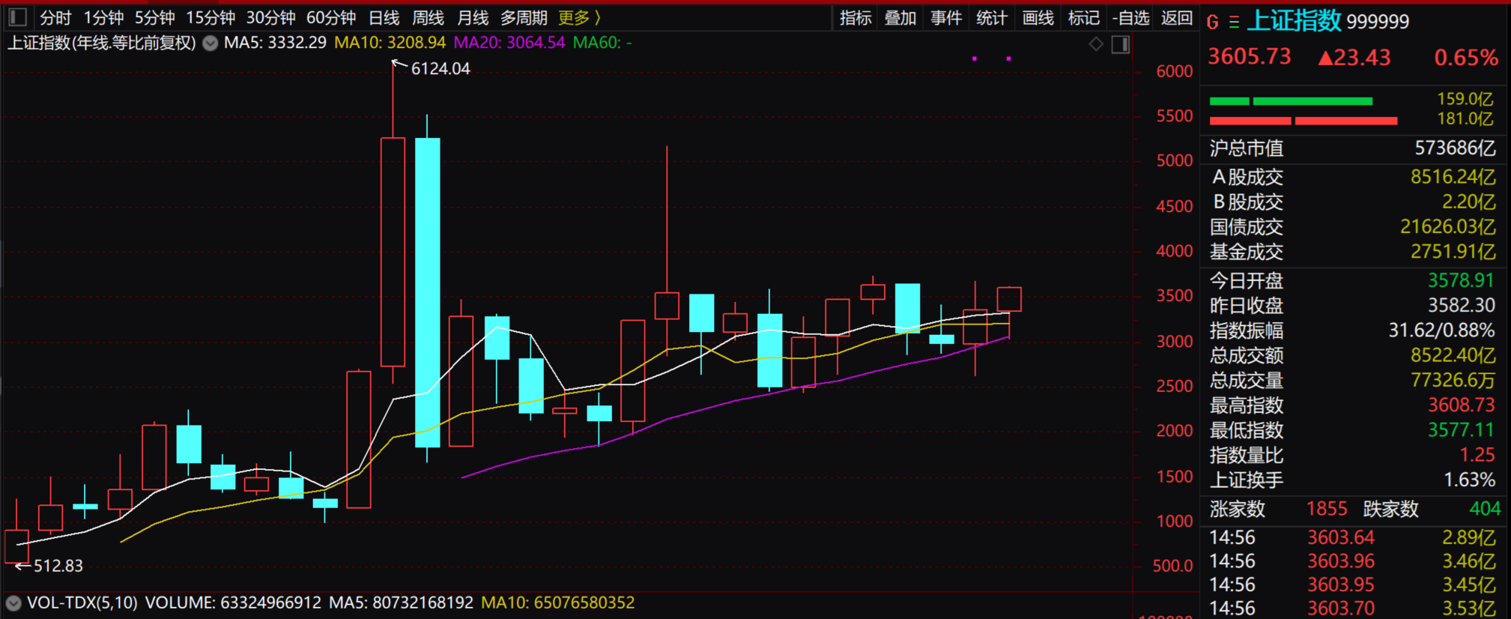
Task: Click the 6124.04 high-point arrow marker
Action: 399,66
